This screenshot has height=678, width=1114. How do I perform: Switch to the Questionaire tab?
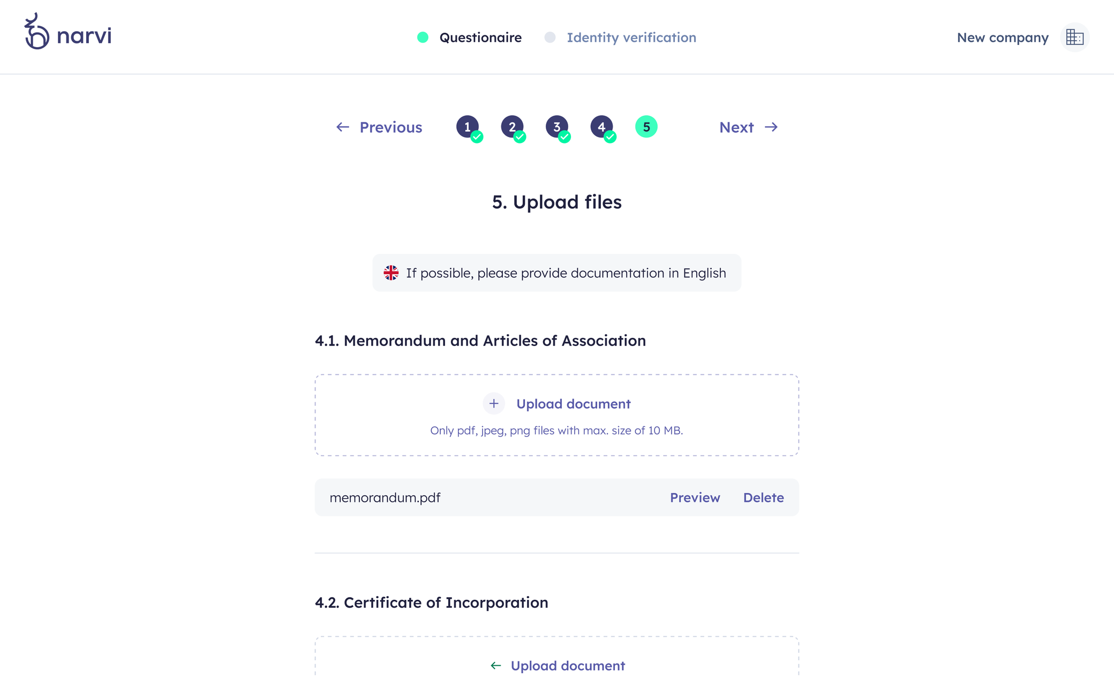pyautogui.click(x=480, y=37)
